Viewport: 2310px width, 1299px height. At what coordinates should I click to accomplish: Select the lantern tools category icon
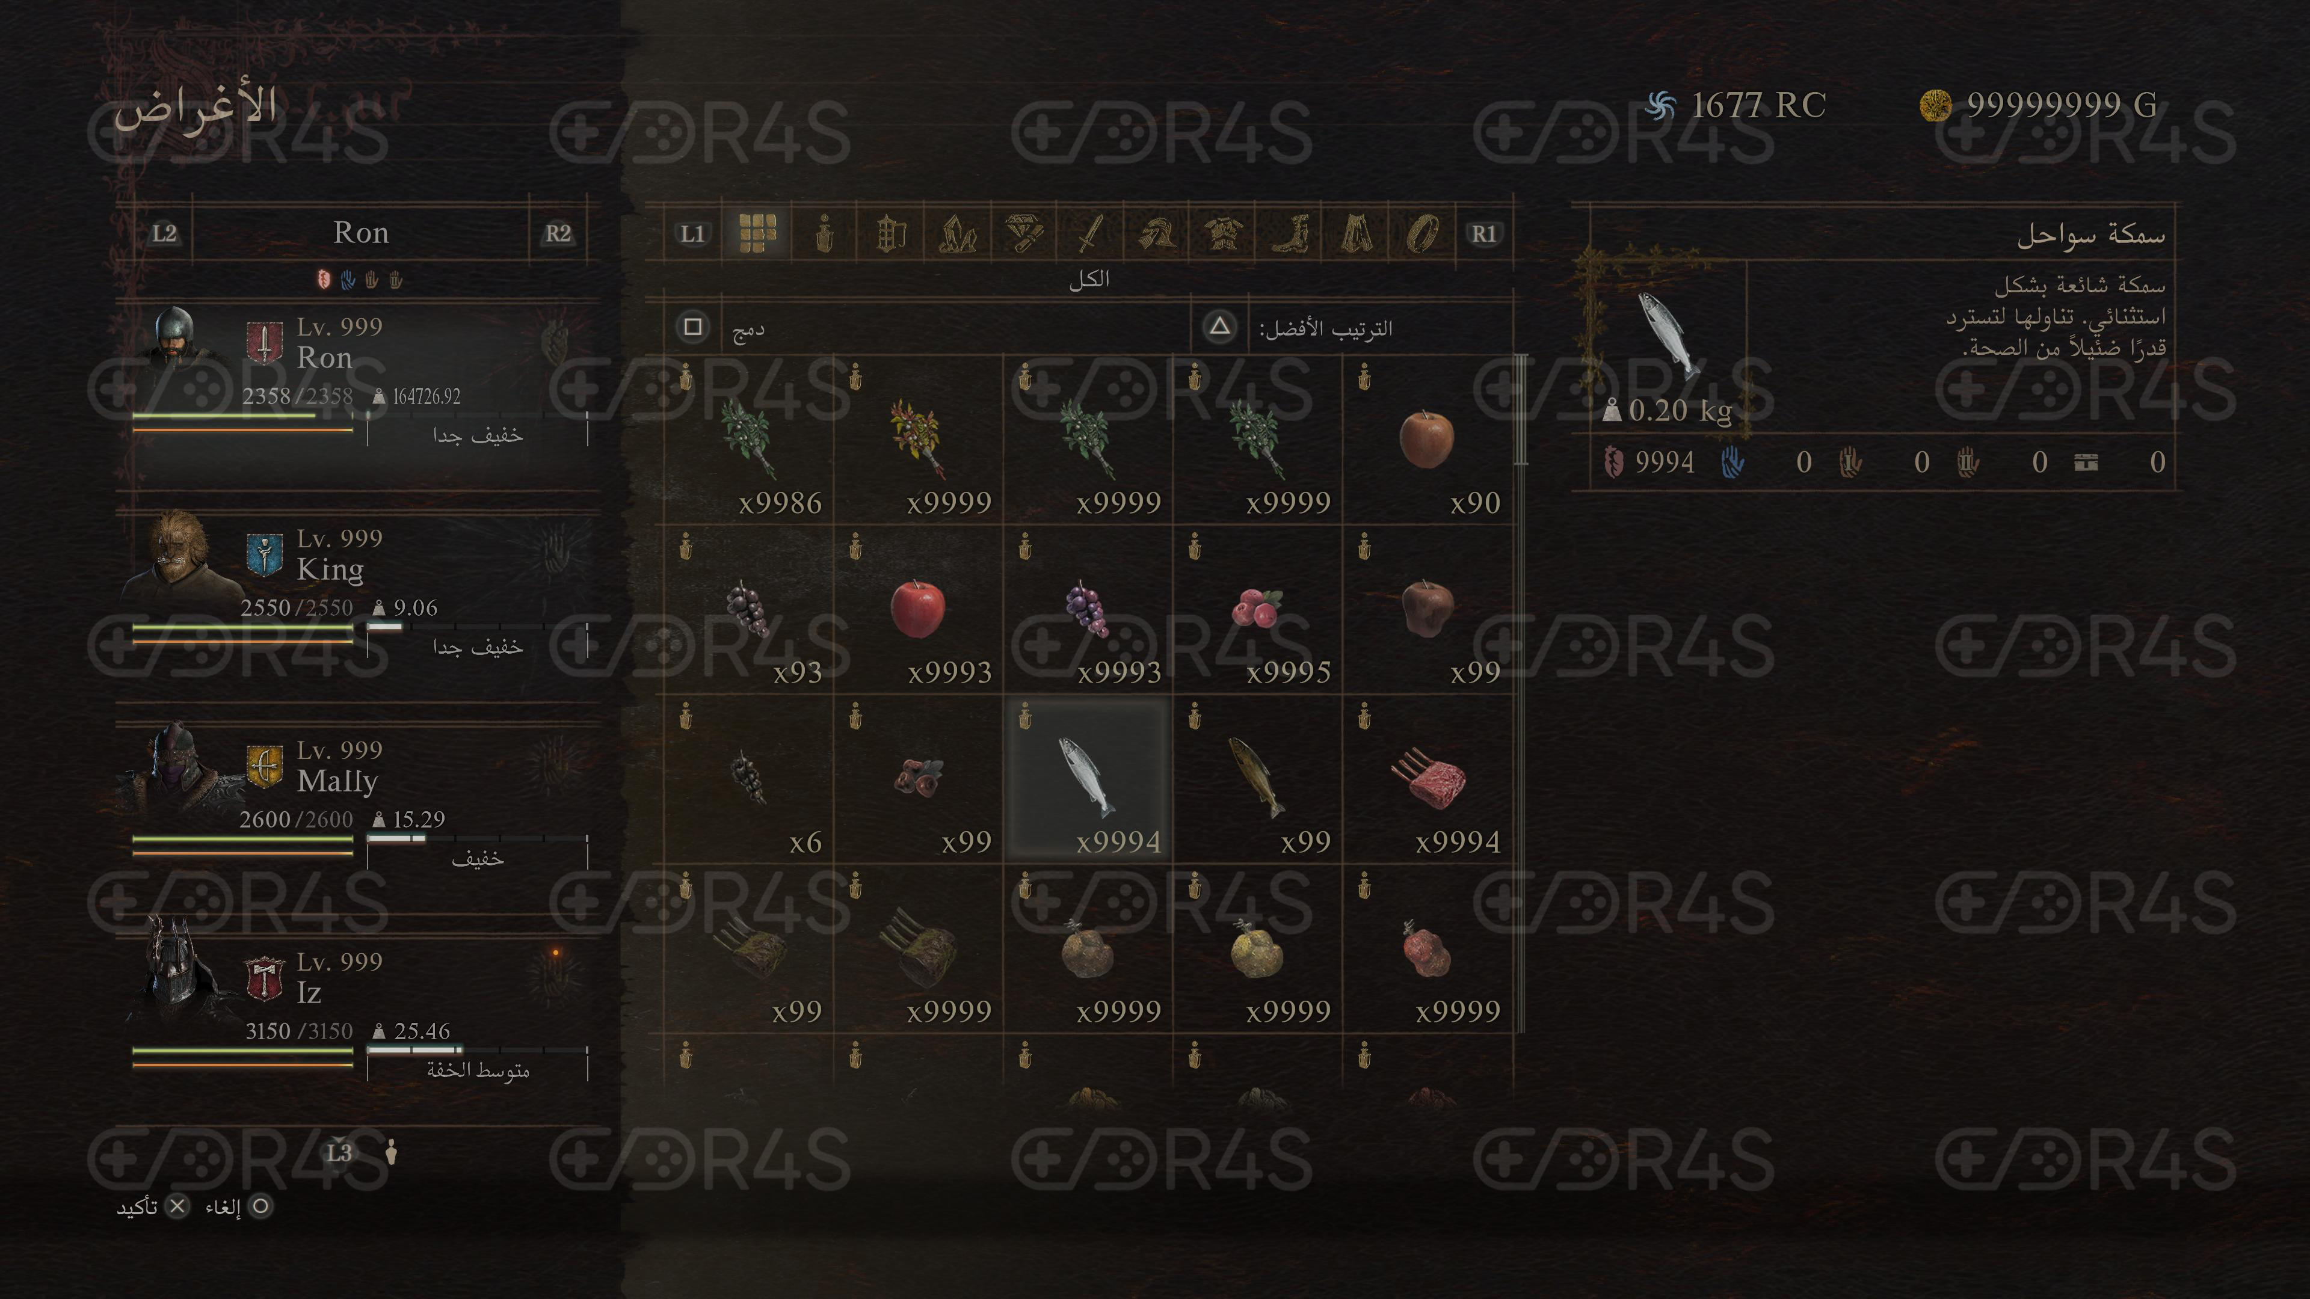pyautogui.click(x=890, y=233)
